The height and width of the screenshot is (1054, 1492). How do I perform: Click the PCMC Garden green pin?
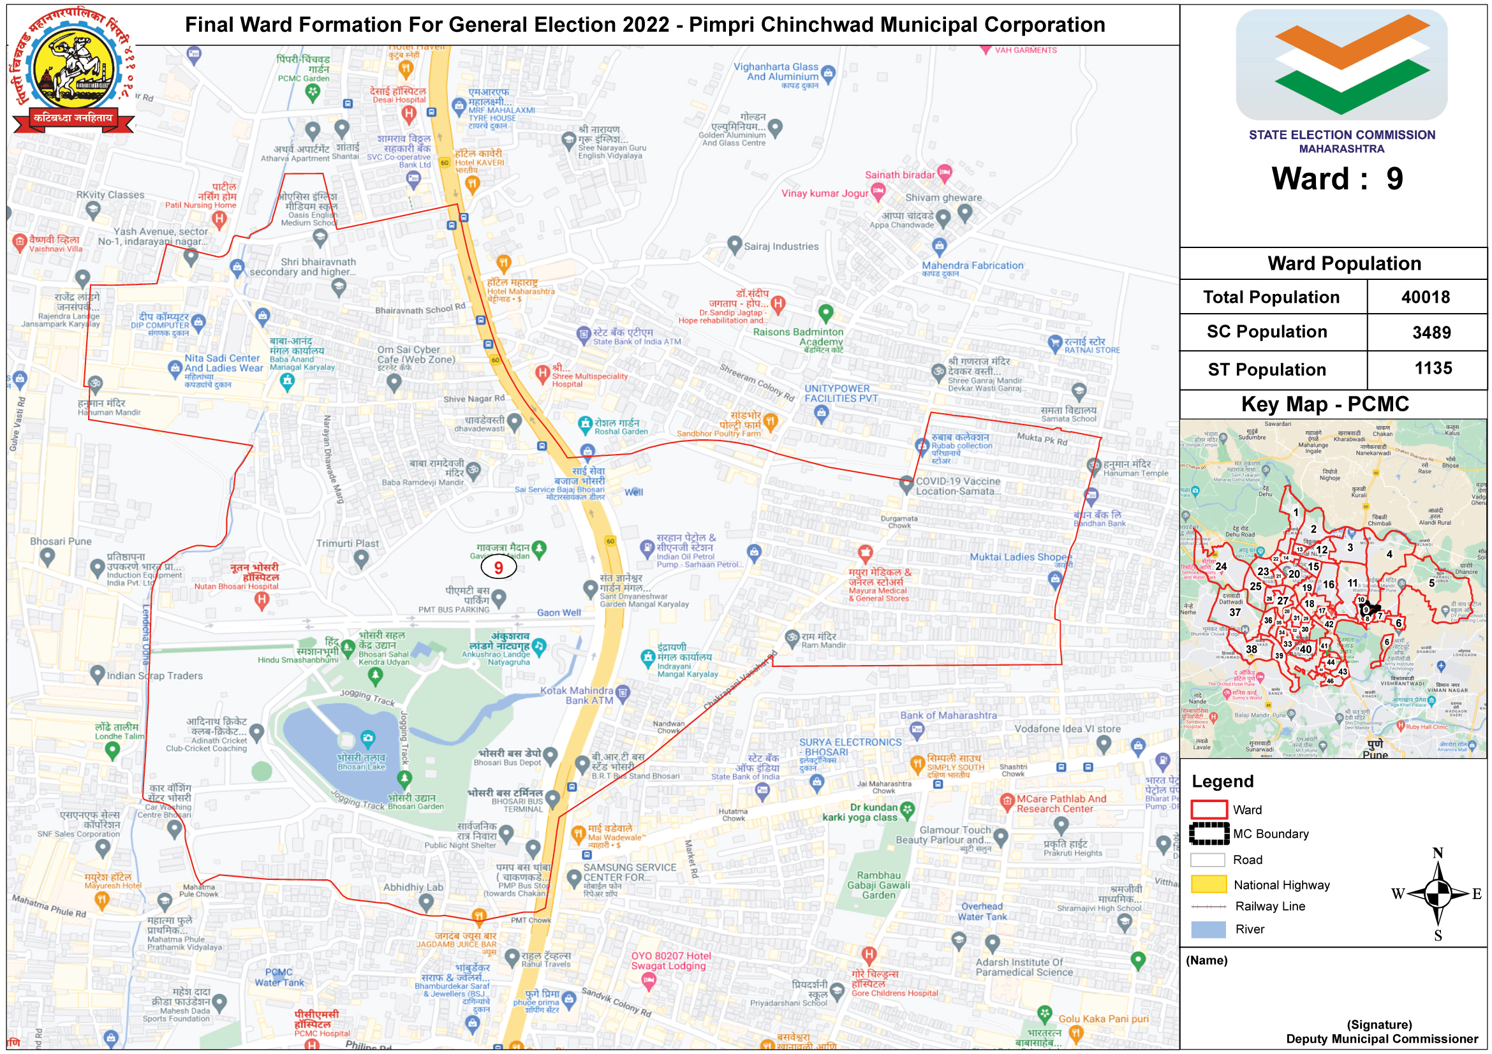coord(313,93)
